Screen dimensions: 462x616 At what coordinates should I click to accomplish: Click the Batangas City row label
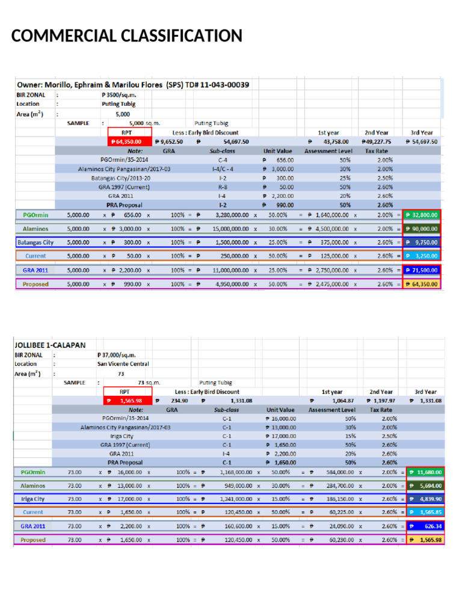click(x=35, y=243)
